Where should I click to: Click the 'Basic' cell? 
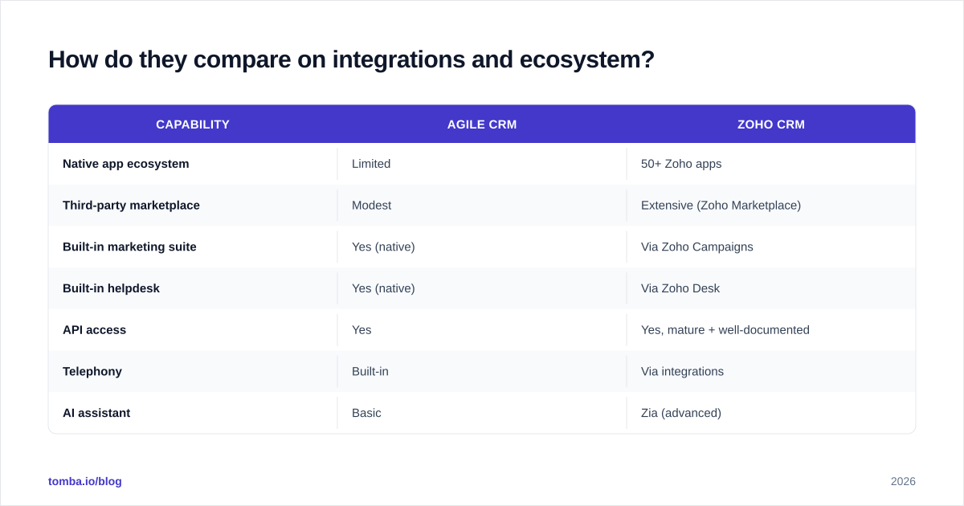[366, 414]
